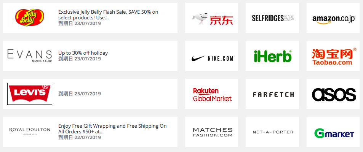
Task: Visit the Selfridges & Co store tile
Action: tap(272, 18)
